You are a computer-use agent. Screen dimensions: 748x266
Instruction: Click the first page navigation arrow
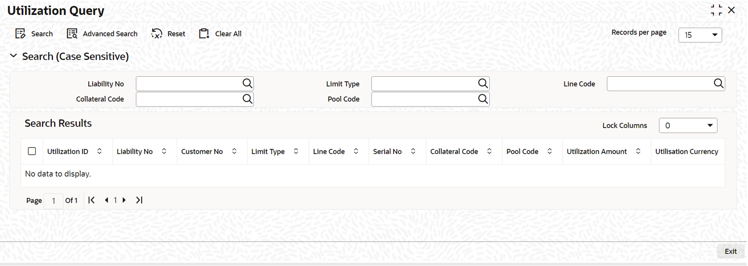pos(91,200)
